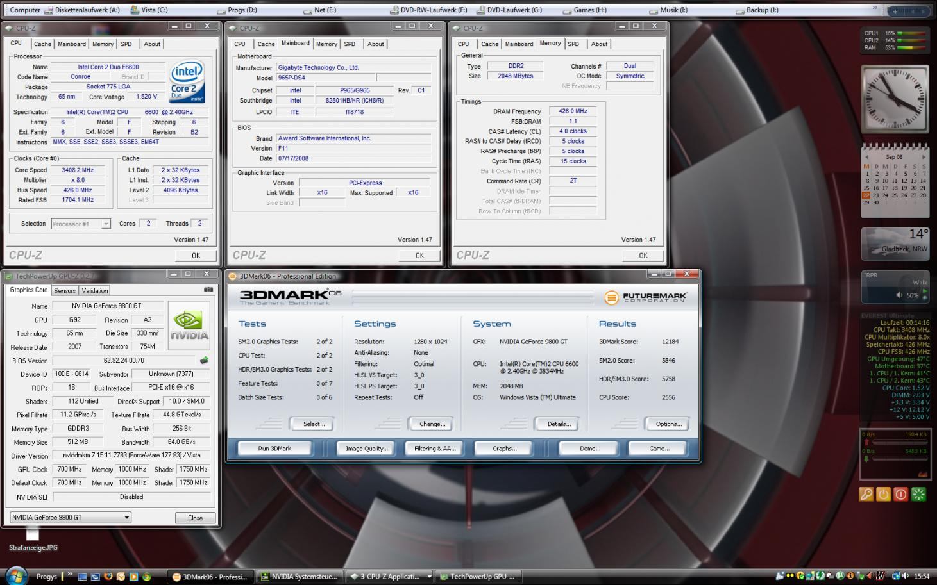The height and width of the screenshot is (585, 937).
Task: Click OK in the CPU-Z CPU window
Action: click(196, 255)
